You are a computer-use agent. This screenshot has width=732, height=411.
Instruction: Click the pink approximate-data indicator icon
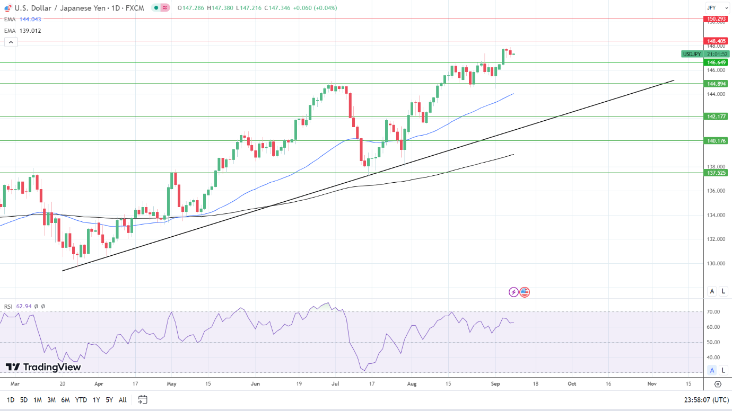(x=165, y=8)
